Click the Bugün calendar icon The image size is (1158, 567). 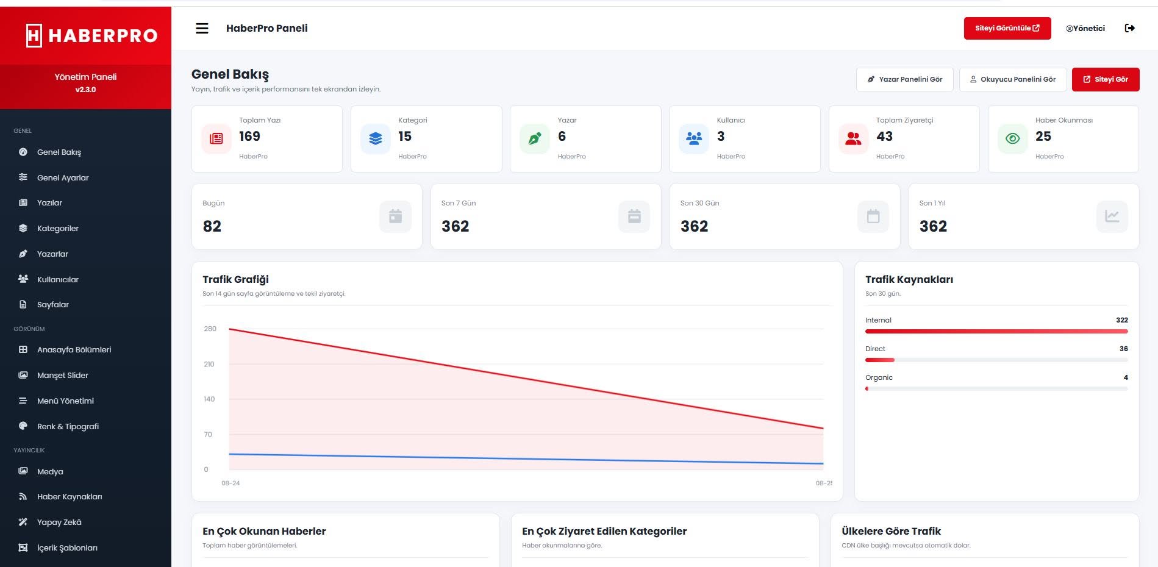click(395, 216)
